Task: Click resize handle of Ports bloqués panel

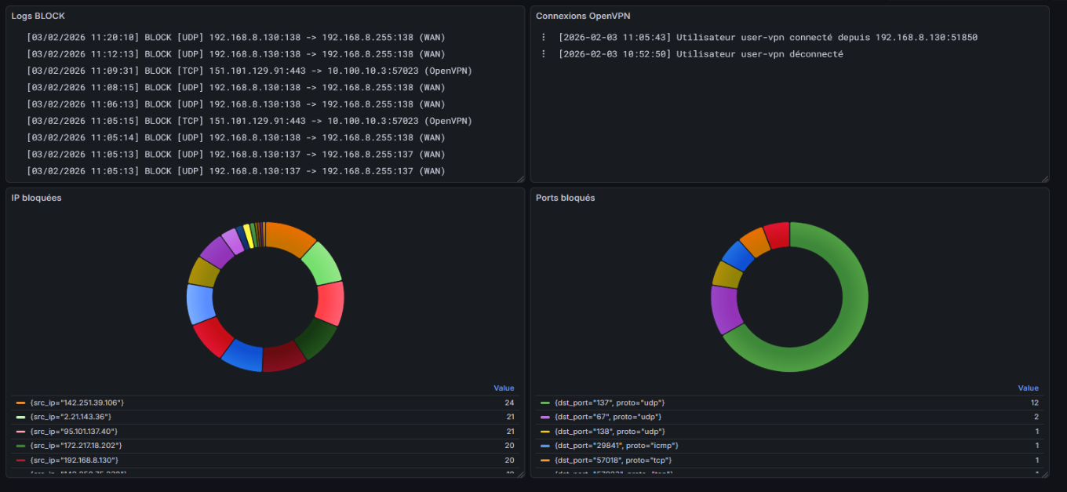Action: coord(1044,473)
